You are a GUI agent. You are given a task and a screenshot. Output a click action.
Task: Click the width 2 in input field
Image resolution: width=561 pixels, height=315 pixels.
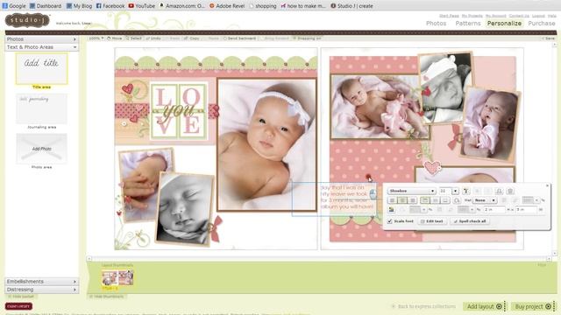pyautogui.click(x=494, y=210)
